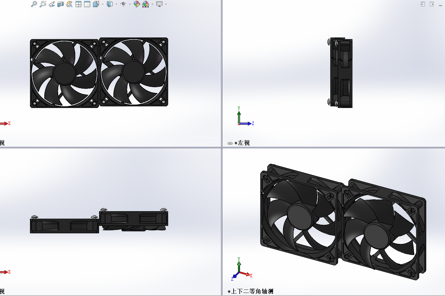The image size is (445, 296).
Task: Click the Display Style cube icon
Action: (110, 4)
